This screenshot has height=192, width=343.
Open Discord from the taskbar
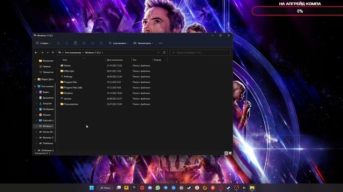pos(150,188)
